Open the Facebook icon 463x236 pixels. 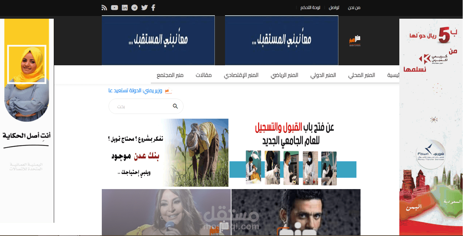(154, 7)
